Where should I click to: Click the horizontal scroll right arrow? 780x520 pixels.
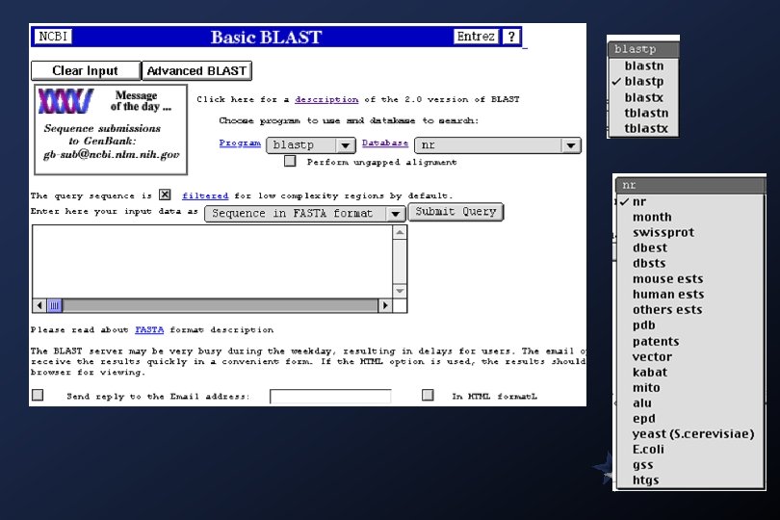click(384, 305)
